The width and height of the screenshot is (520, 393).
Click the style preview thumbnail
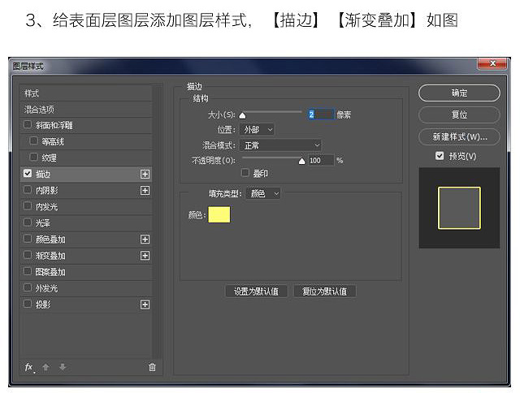[459, 208]
